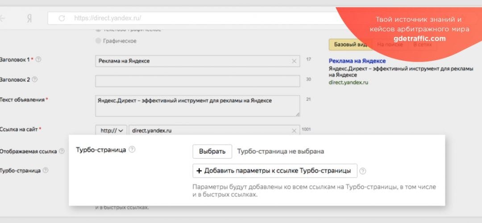Click 'Турбо-страница не выбрана' text

pyautogui.click(x=281, y=152)
